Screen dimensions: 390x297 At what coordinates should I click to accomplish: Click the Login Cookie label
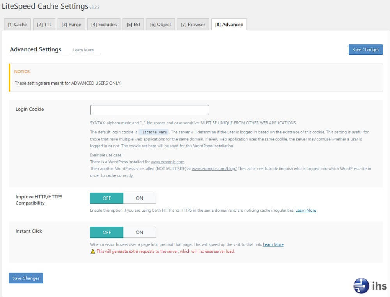(30, 109)
